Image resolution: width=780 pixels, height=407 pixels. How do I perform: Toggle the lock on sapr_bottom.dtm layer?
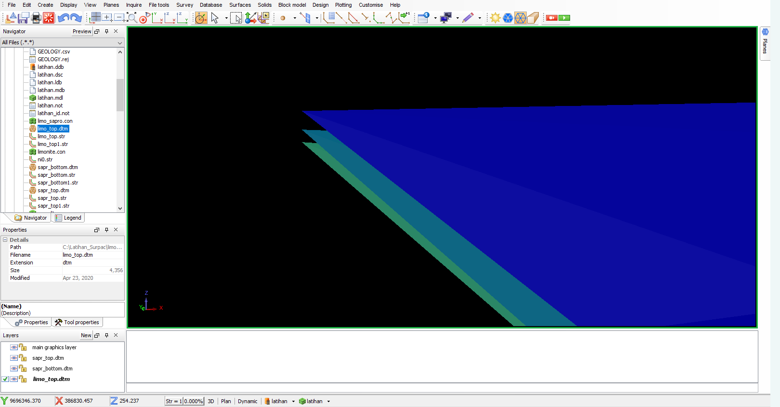[23, 368]
